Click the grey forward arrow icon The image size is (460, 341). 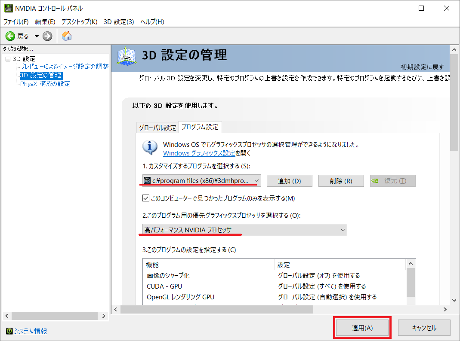[x=47, y=36]
